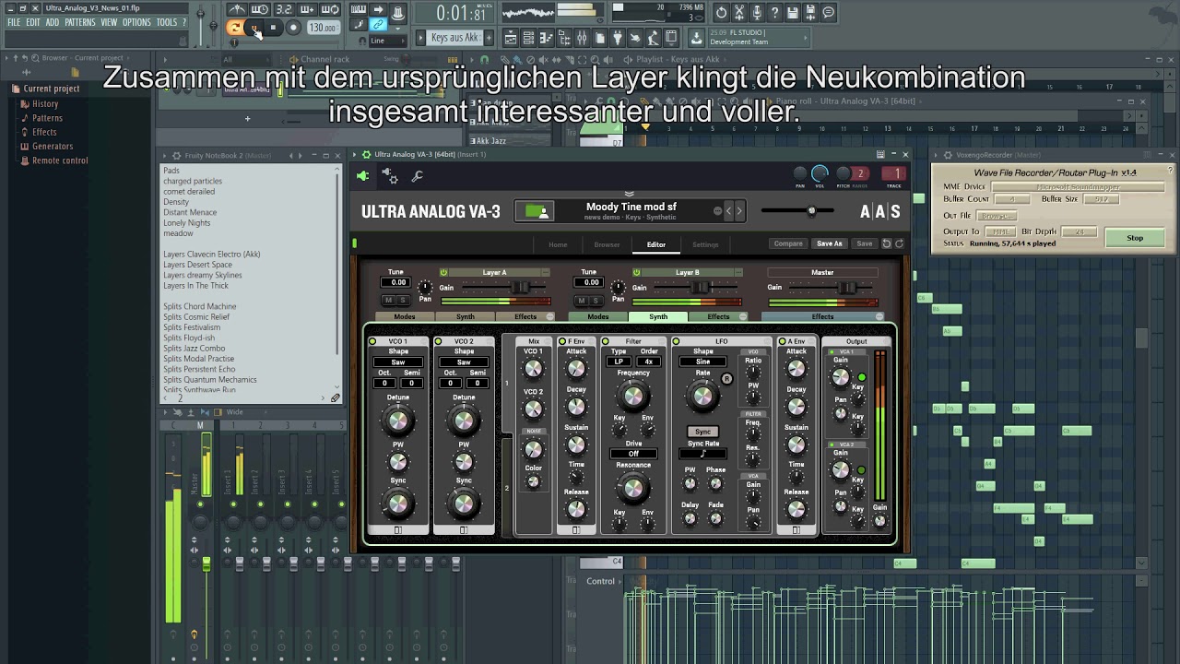Start recording with the record button

[x=293, y=28]
